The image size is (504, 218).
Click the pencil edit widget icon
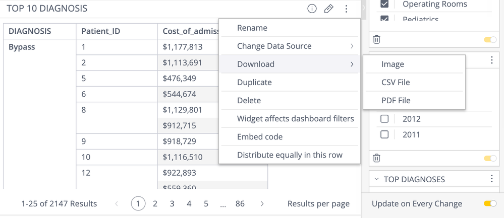tap(328, 9)
